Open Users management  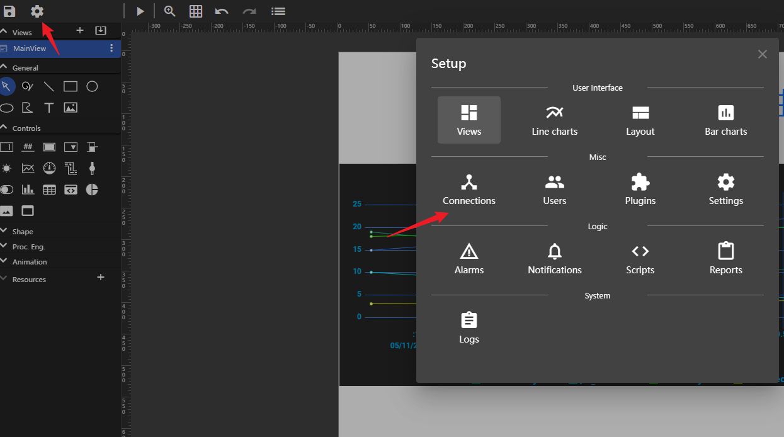[555, 189]
